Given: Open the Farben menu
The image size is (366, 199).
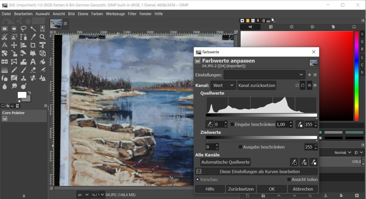Looking at the screenshot, I should point(97,14).
